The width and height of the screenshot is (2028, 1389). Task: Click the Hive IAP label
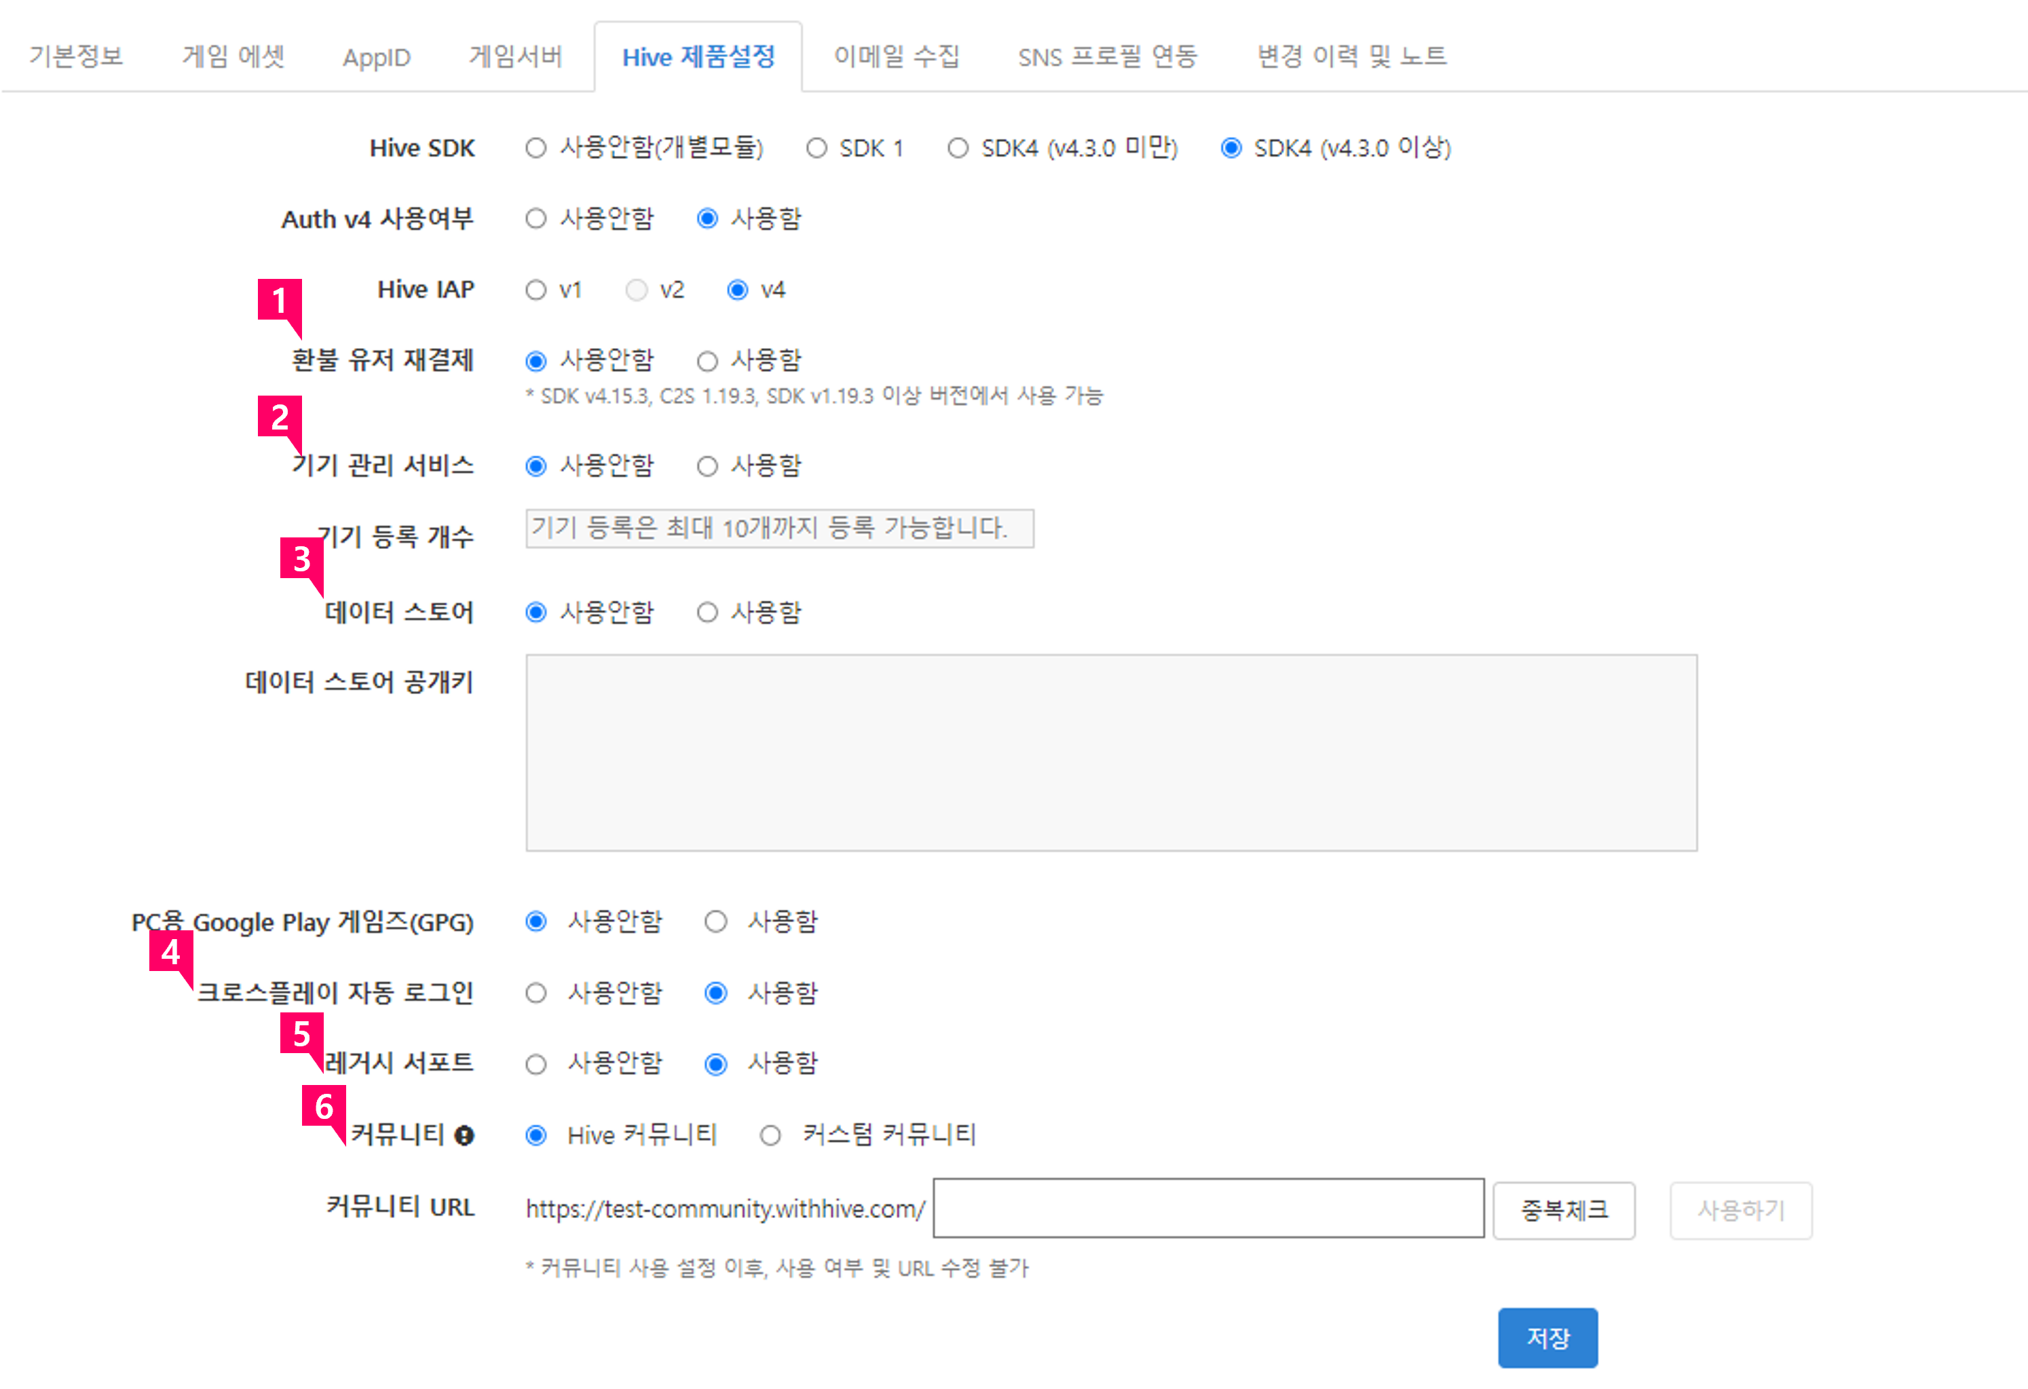coord(426,290)
